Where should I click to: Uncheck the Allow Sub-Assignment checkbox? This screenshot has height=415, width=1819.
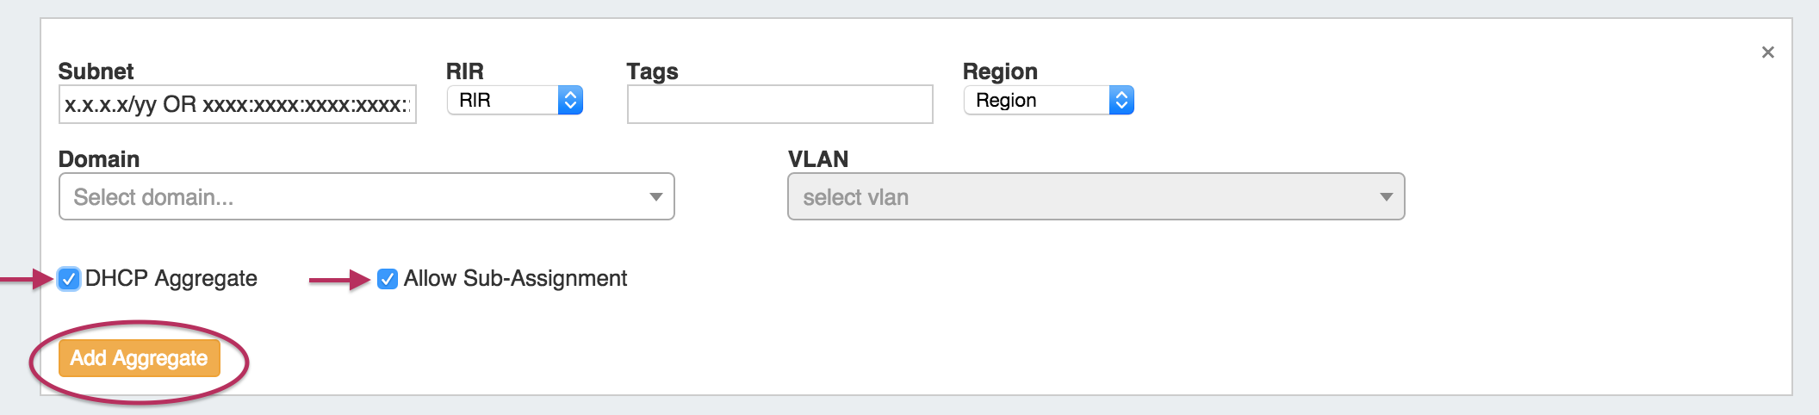[388, 279]
